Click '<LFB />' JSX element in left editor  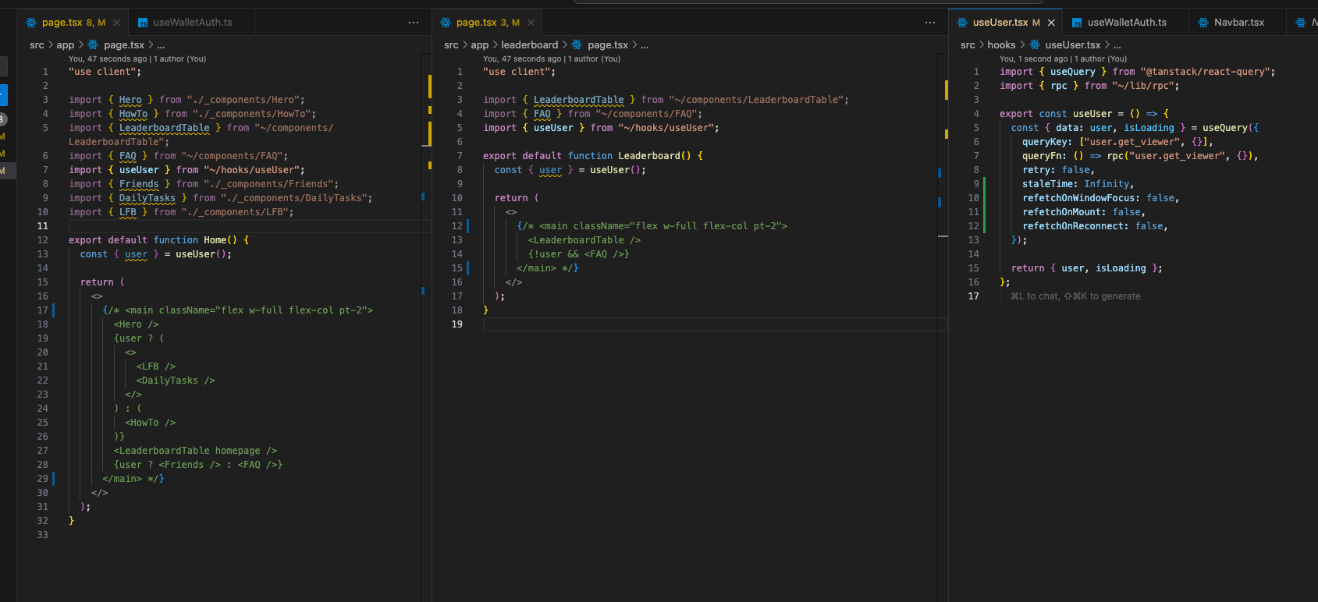click(156, 367)
